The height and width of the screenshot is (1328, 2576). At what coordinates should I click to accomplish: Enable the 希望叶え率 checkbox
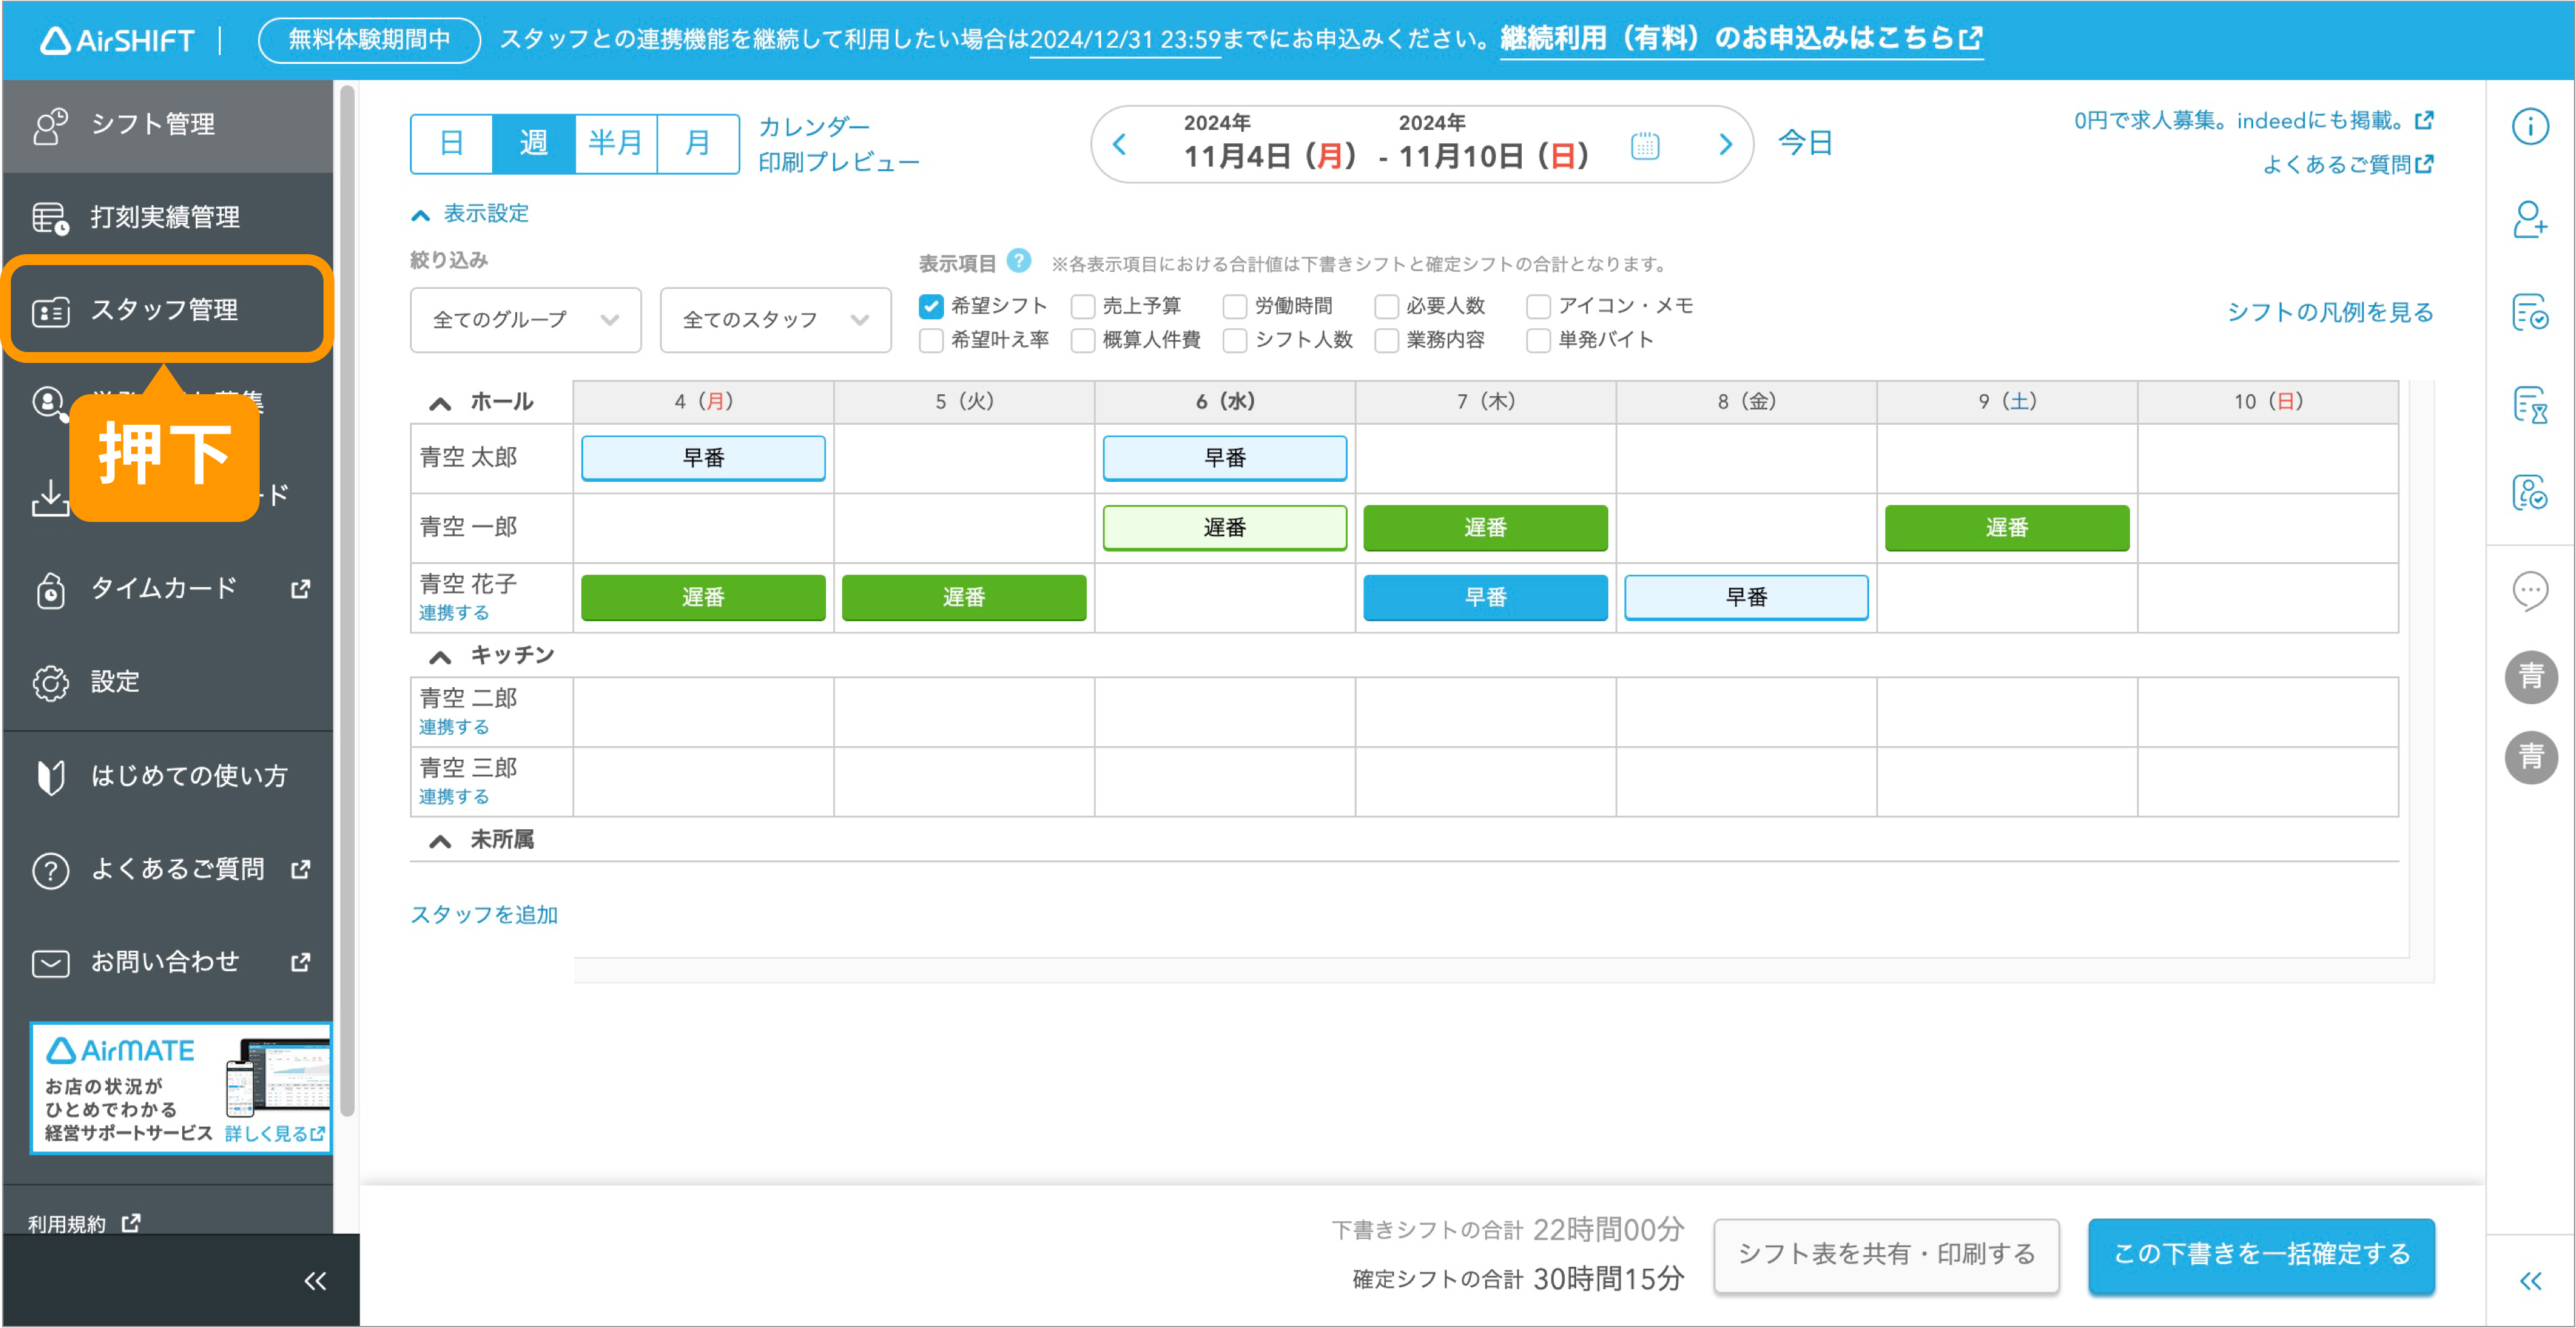931,340
